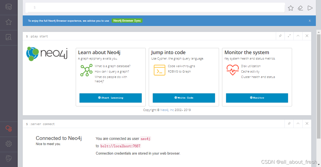This screenshot has width=321, height=167.
Task: Run the query with the play icon
Action: (x=310, y=8)
